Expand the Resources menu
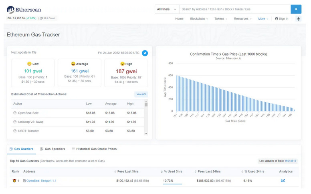The height and width of the screenshot is (194, 311). click(242, 19)
